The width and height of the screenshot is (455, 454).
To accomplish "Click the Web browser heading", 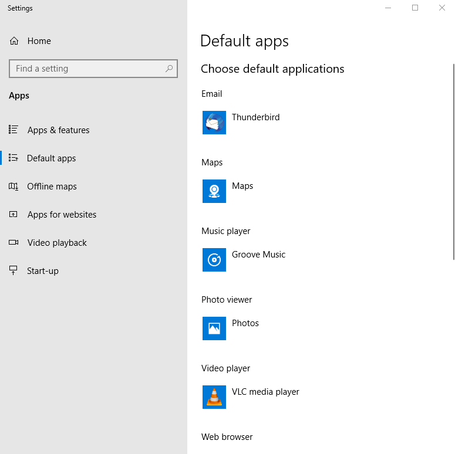I will click(227, 437).
